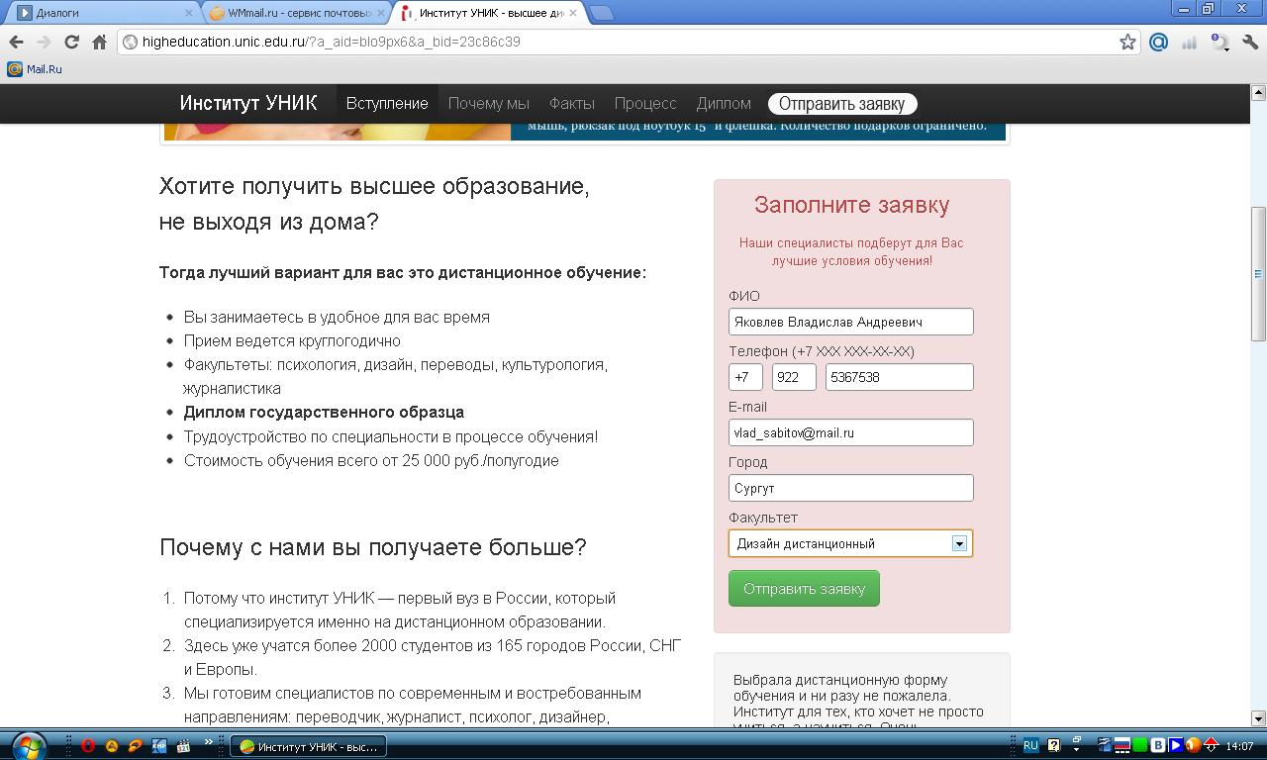Click the Диплом государственного образца bullet

coord(324,412)
